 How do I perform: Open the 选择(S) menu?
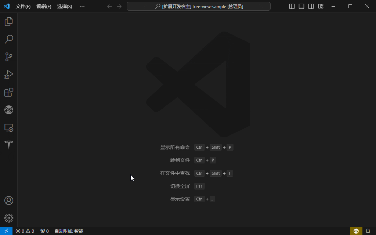tap(65, 6)
